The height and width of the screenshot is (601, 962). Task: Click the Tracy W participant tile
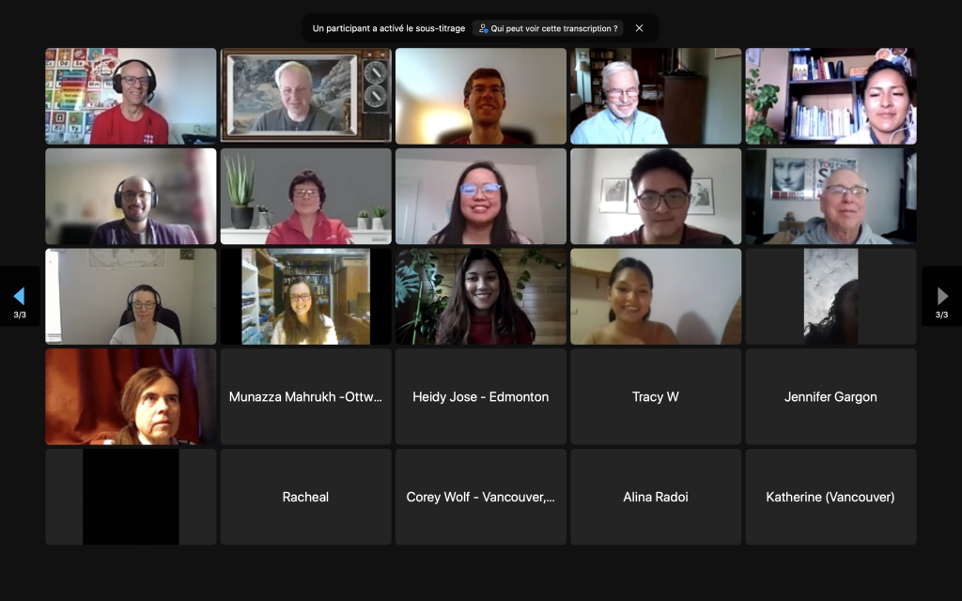click(655, 397)
